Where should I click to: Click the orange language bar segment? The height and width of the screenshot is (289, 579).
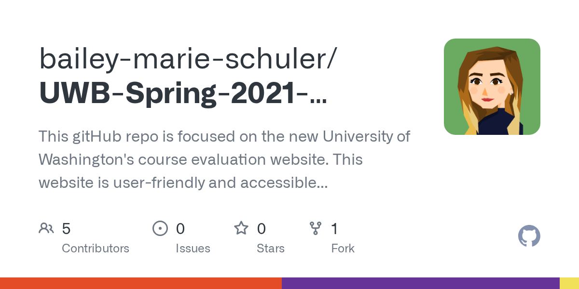[x=141, y=283]
